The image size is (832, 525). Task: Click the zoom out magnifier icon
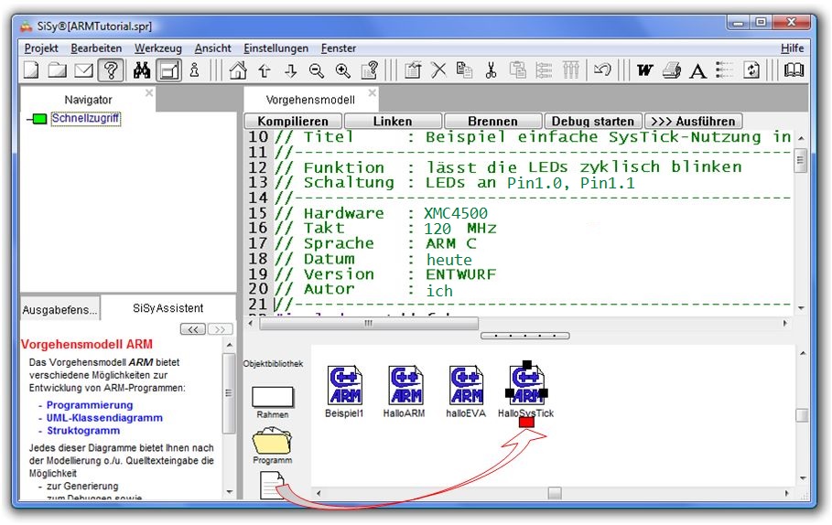pyautogui.click(x=317, y=70)
